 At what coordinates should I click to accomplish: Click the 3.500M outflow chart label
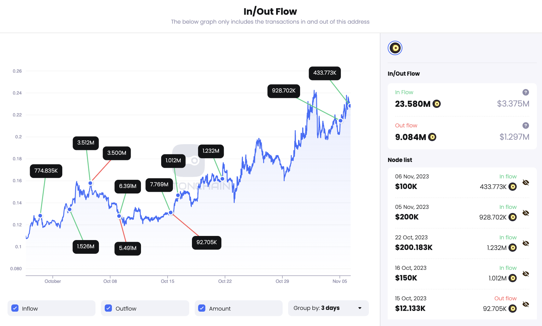[117, 153]
